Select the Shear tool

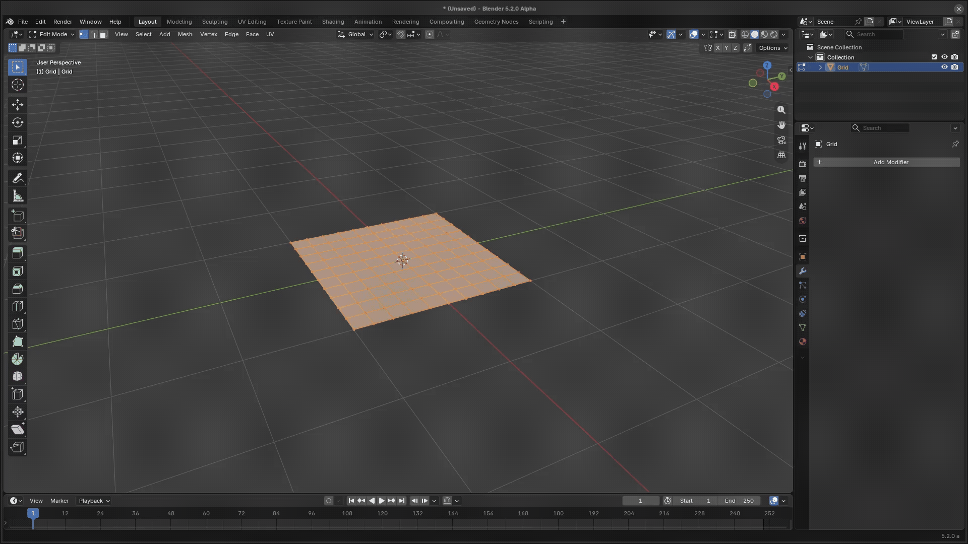click(18, 429)
